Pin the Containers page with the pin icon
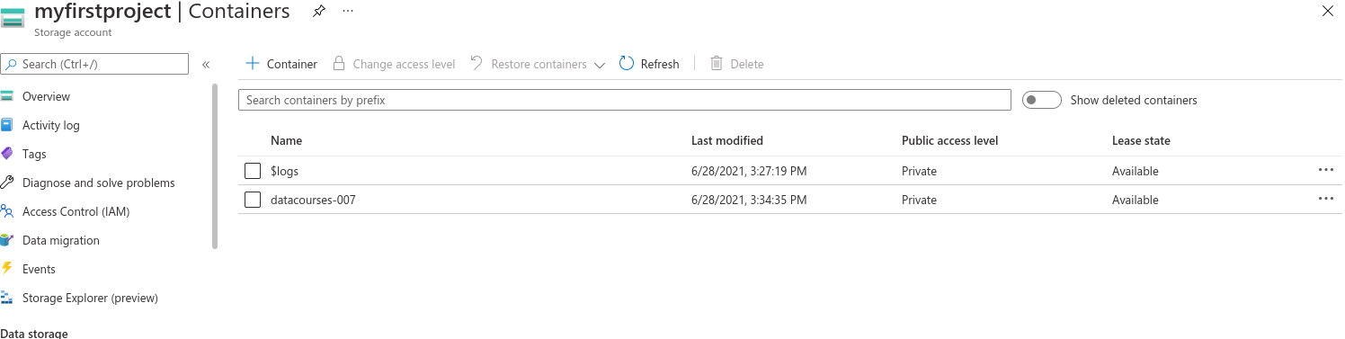The width and height of the screenshot is (1345, 339). click(318, 12)
